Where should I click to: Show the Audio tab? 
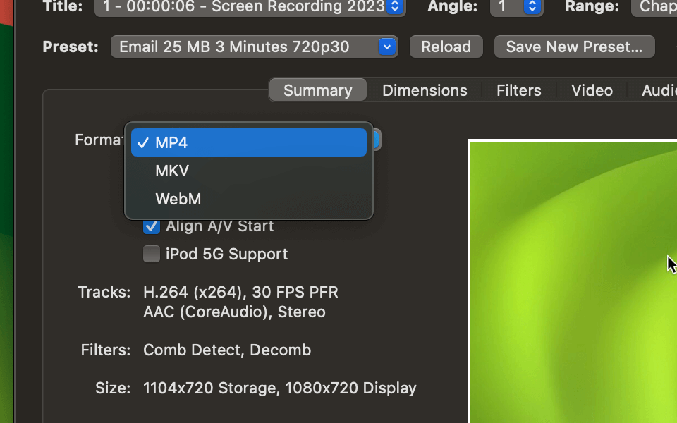tap(658, 90)
